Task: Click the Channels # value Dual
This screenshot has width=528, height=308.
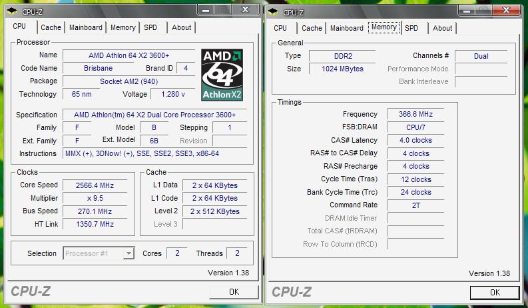Action: (x=481, y=56)
